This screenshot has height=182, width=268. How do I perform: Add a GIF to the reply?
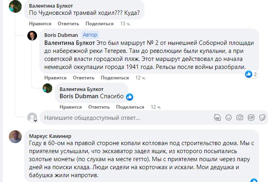click(x=251, y=117)
